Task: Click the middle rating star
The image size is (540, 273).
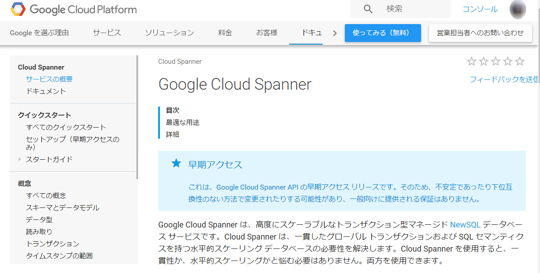Action: pos(495,62)
